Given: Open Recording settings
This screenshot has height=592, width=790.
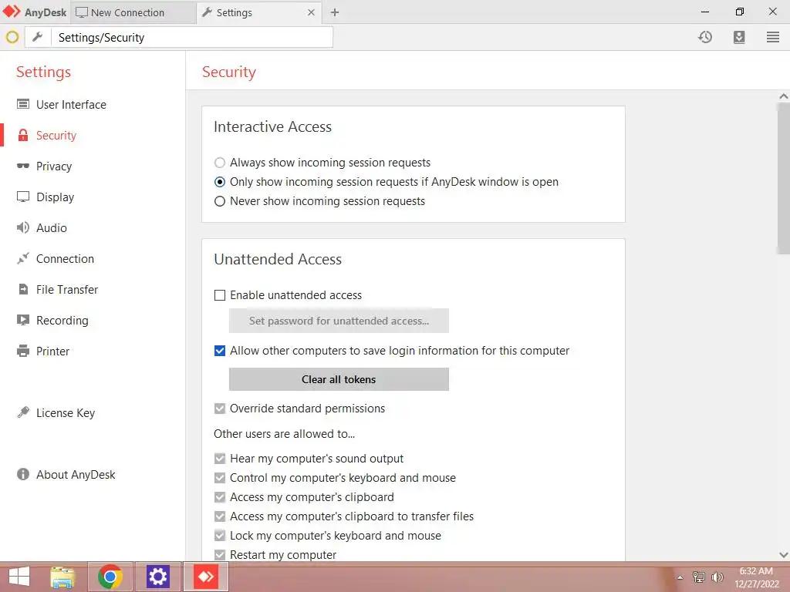Looking at the screenshot, I should tap(62, 320).
